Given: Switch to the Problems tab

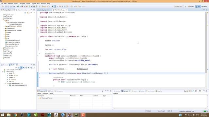Looking at the screenshot, I should tap(42, 91).
